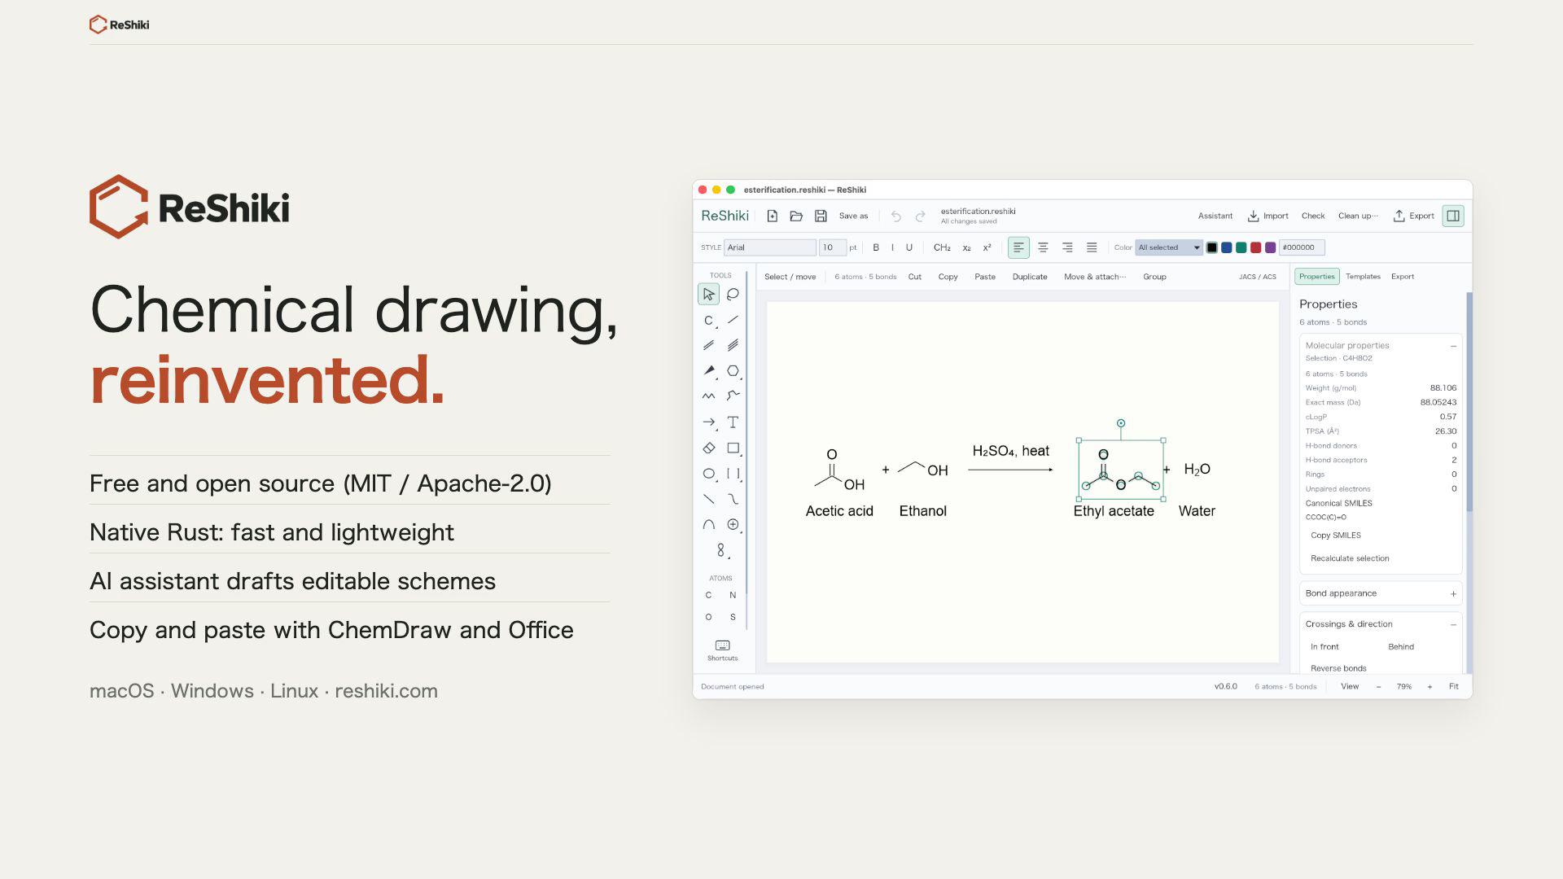Open the Assistant
The height and width of the screenshot is (879, 1563).
click(x=1215, y=216)
